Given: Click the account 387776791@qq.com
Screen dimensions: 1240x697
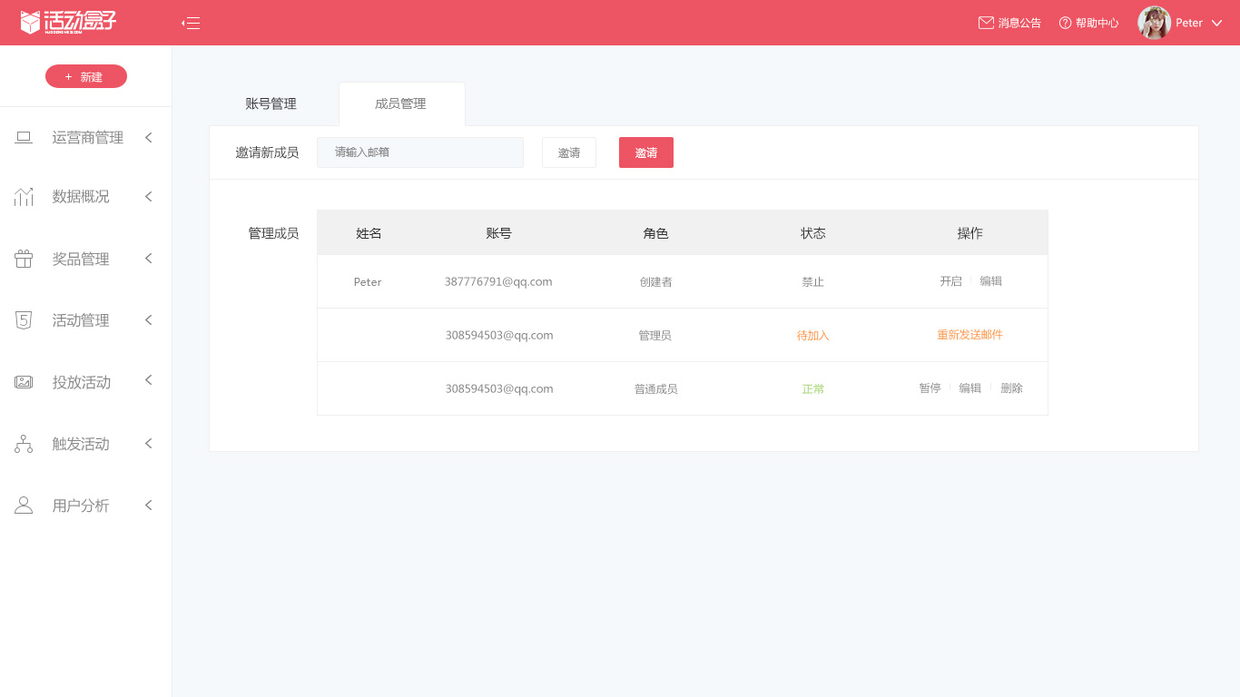Looking at the screenshot, I should coord(498,282).
